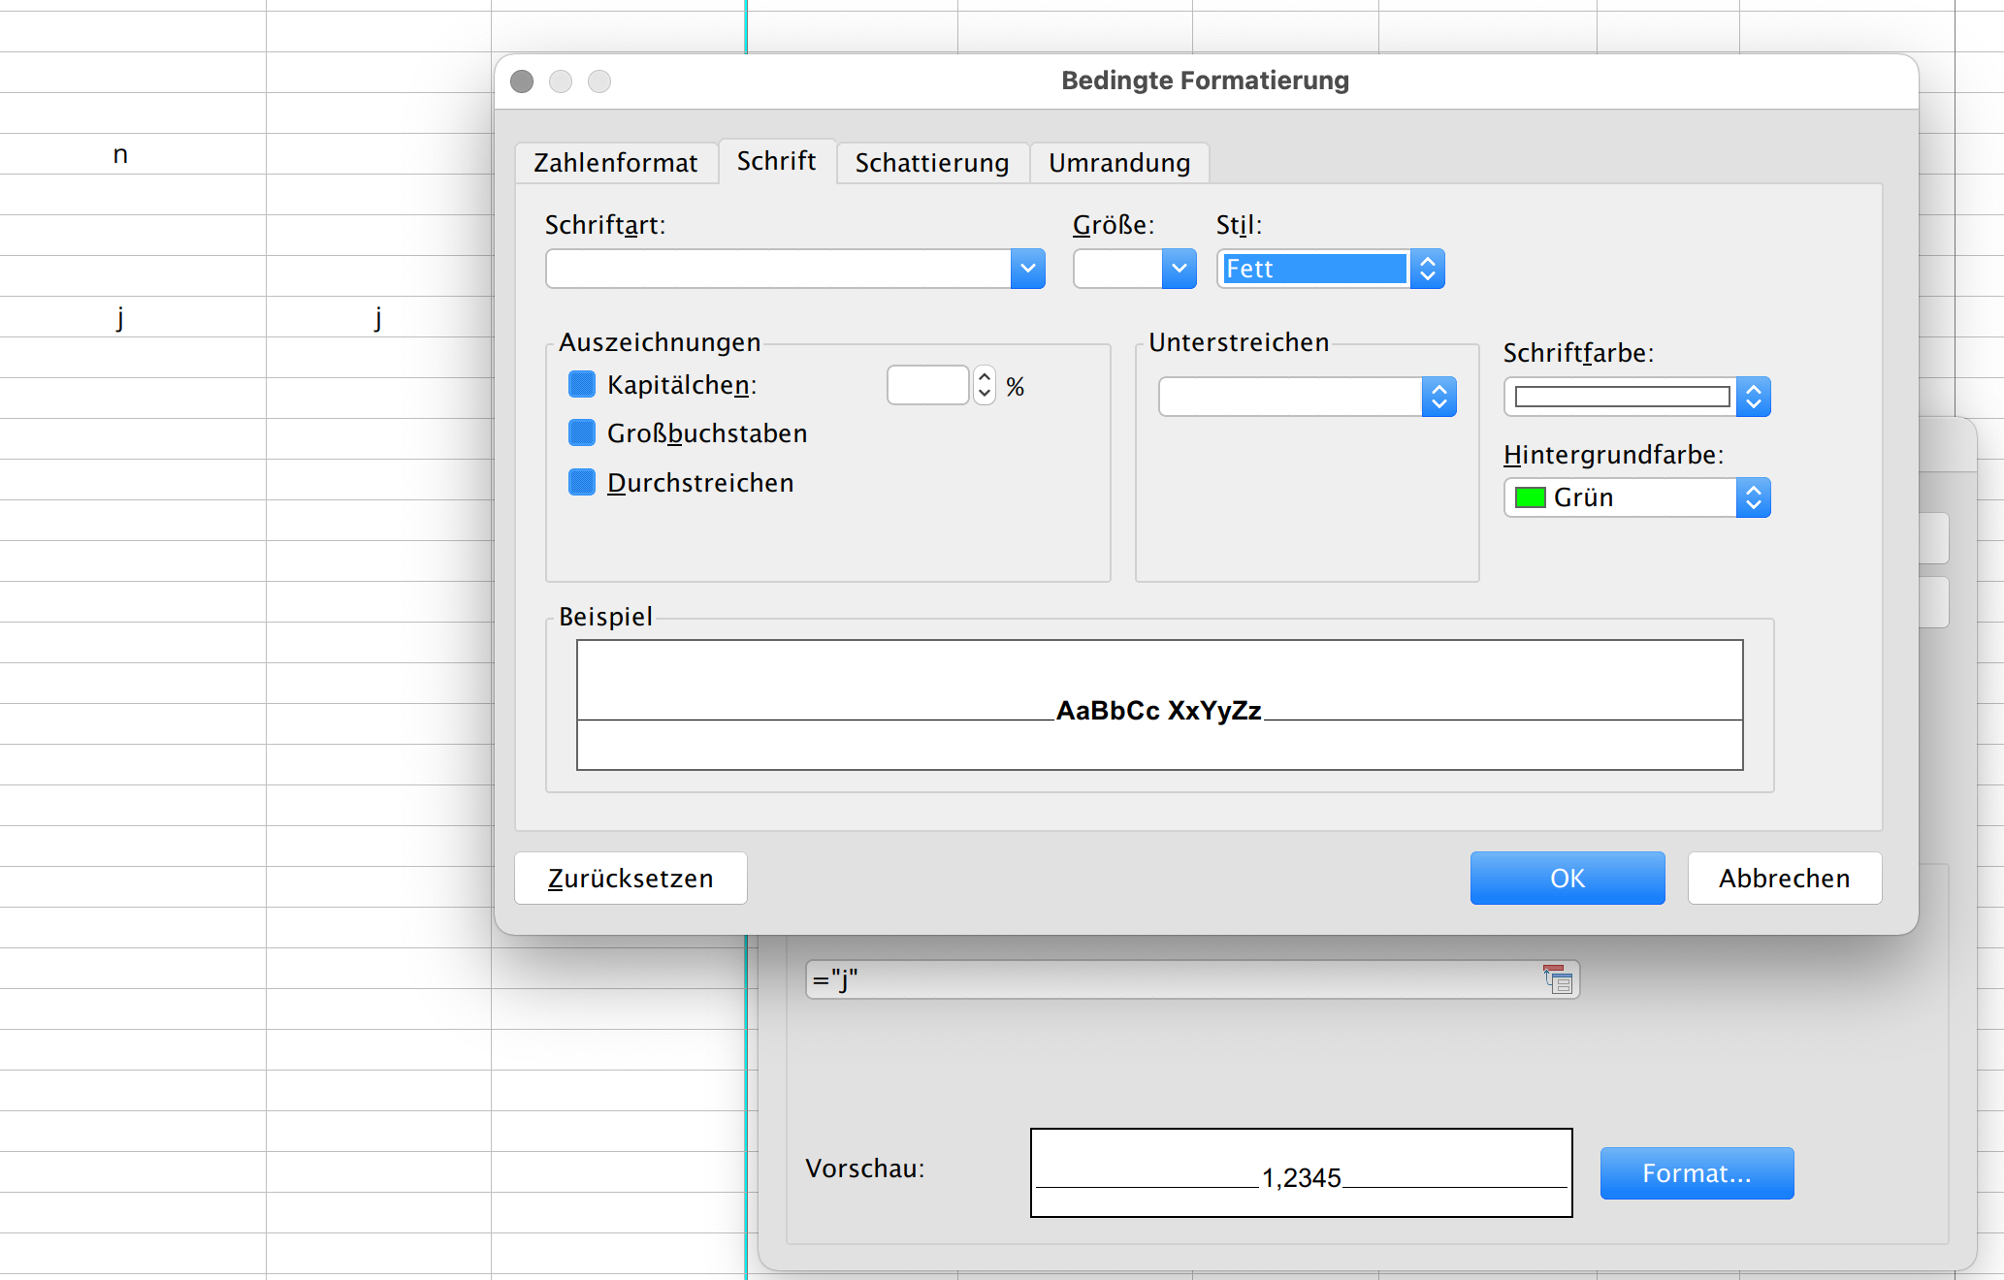Click the Format... button in background dialog
This screenshot has width=2004, height=1280.
1697,1173
